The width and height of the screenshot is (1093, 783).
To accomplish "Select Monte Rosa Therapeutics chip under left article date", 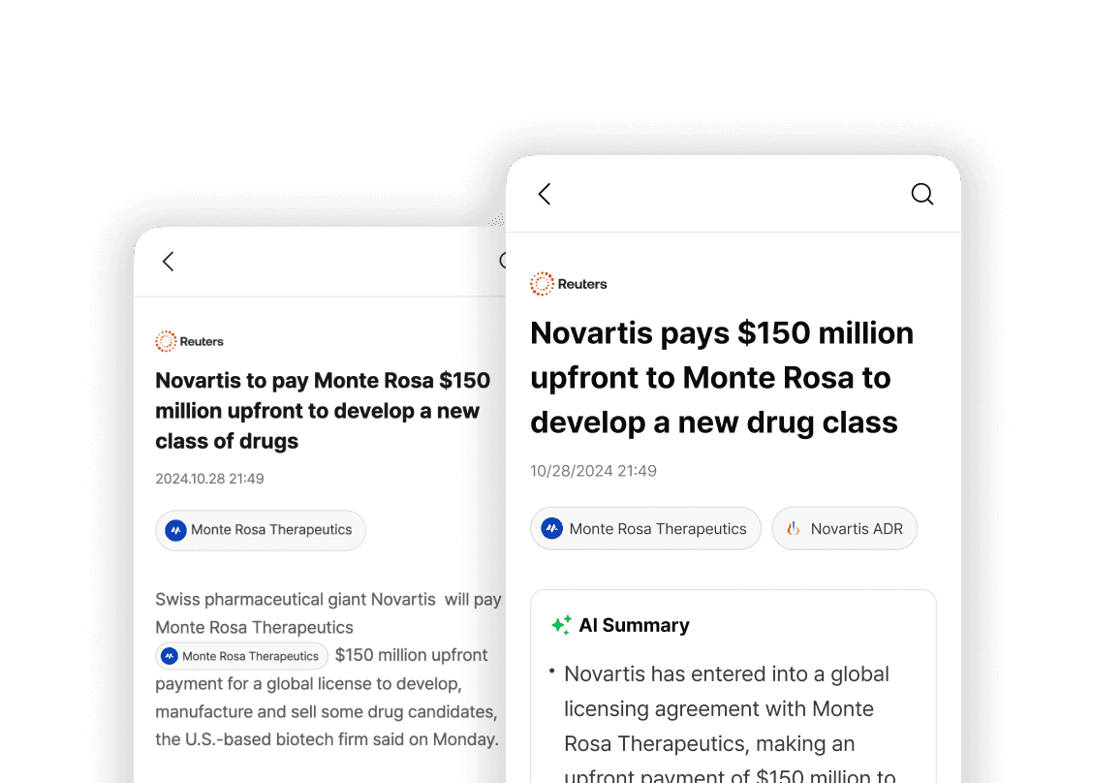I will (261, 530).
